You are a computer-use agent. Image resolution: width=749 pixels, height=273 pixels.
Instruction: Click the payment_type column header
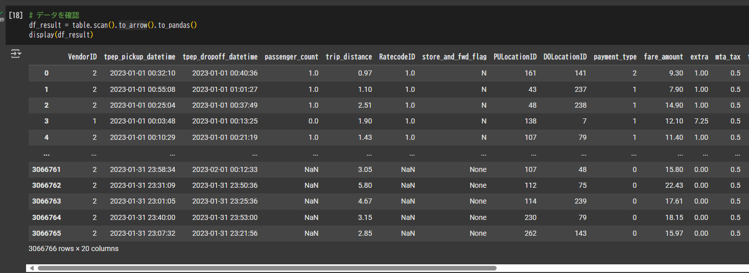point(615,57)
